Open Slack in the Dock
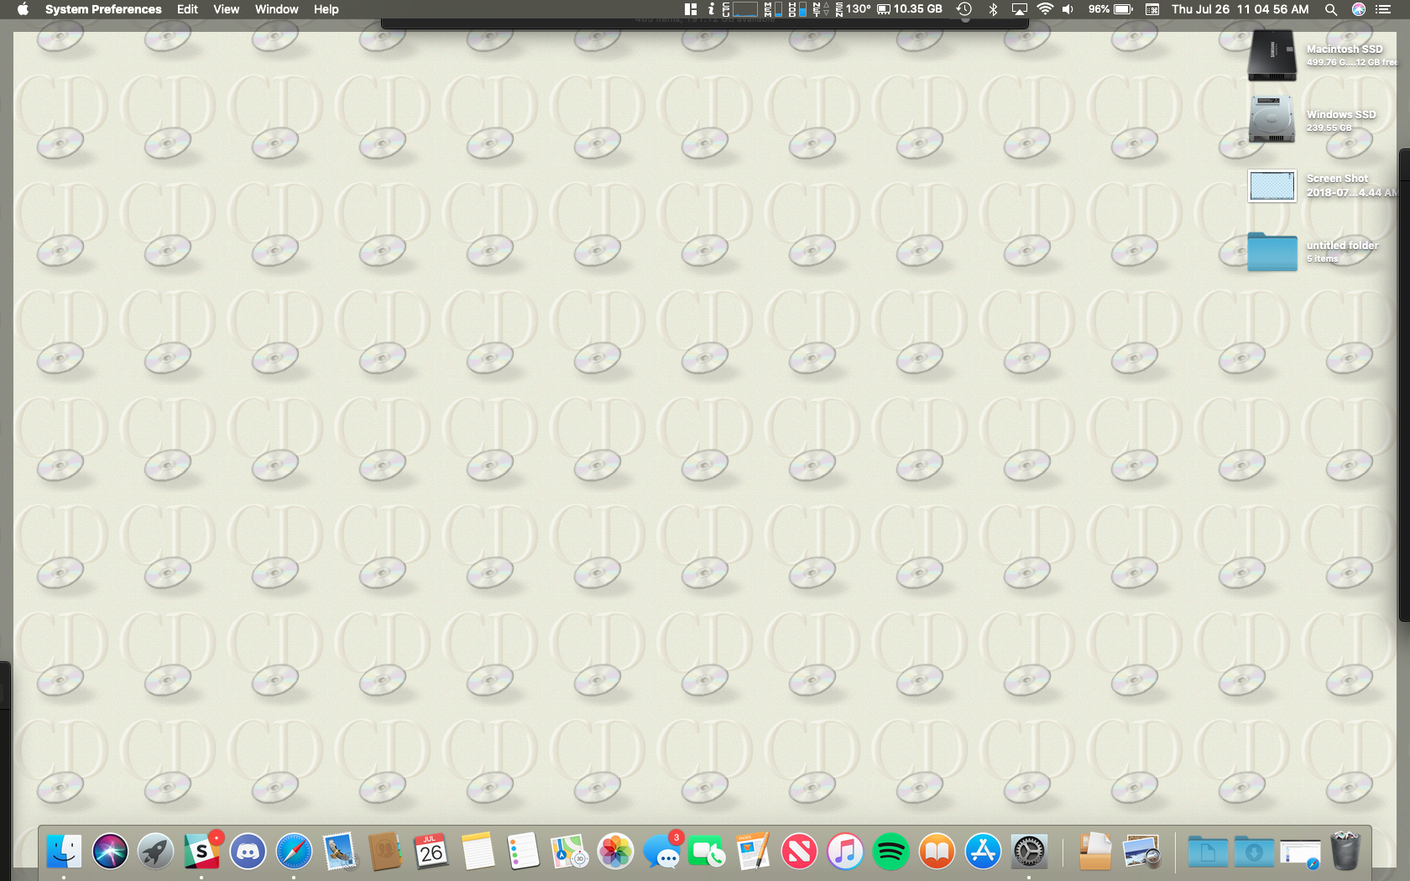Screen dimensions: 1410x881 click(202, 852)
